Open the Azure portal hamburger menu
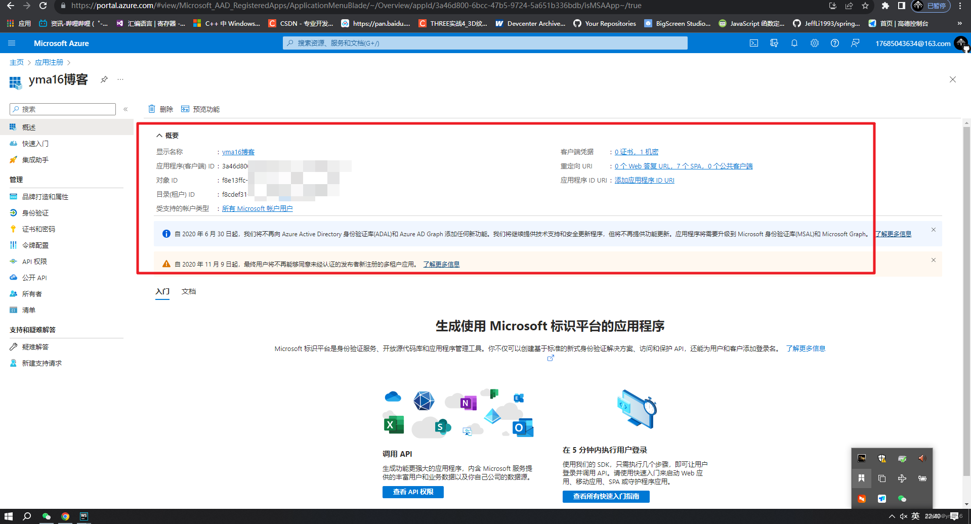This screenshot has width=971, height=524. 12,43
